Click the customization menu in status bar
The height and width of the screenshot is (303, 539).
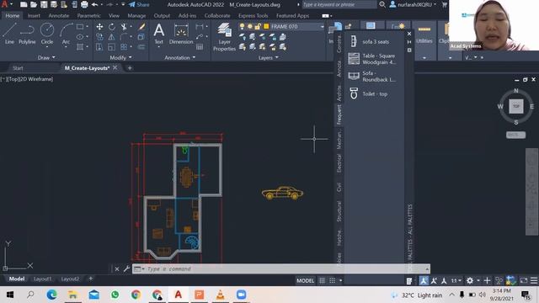[533, 280]
